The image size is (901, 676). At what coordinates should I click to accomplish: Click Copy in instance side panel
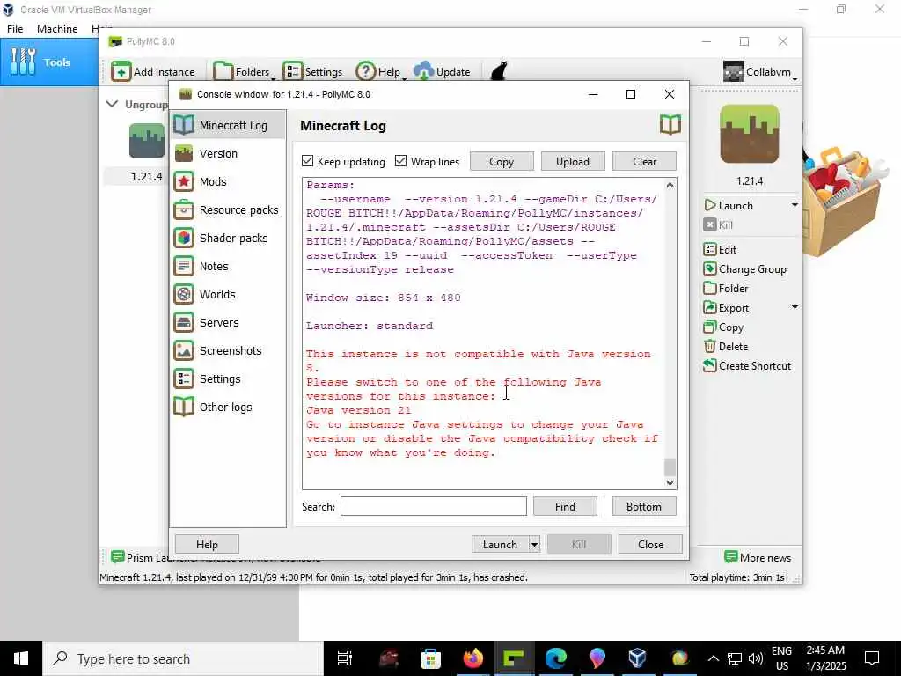click(724, 327)
